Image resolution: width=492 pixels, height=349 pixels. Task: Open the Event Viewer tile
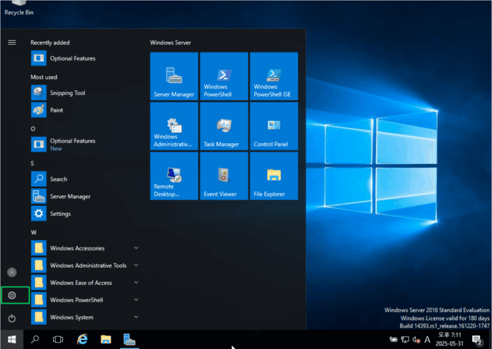tap(224, 176)
